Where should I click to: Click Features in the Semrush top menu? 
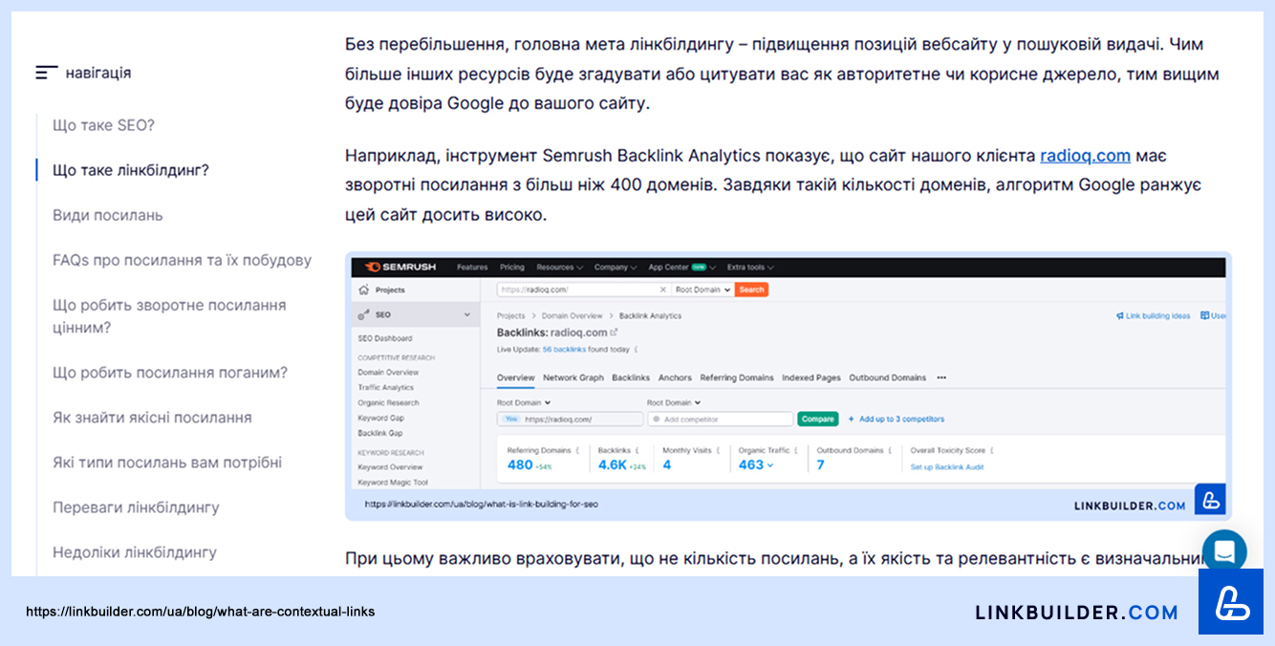[x=472, y=268]
